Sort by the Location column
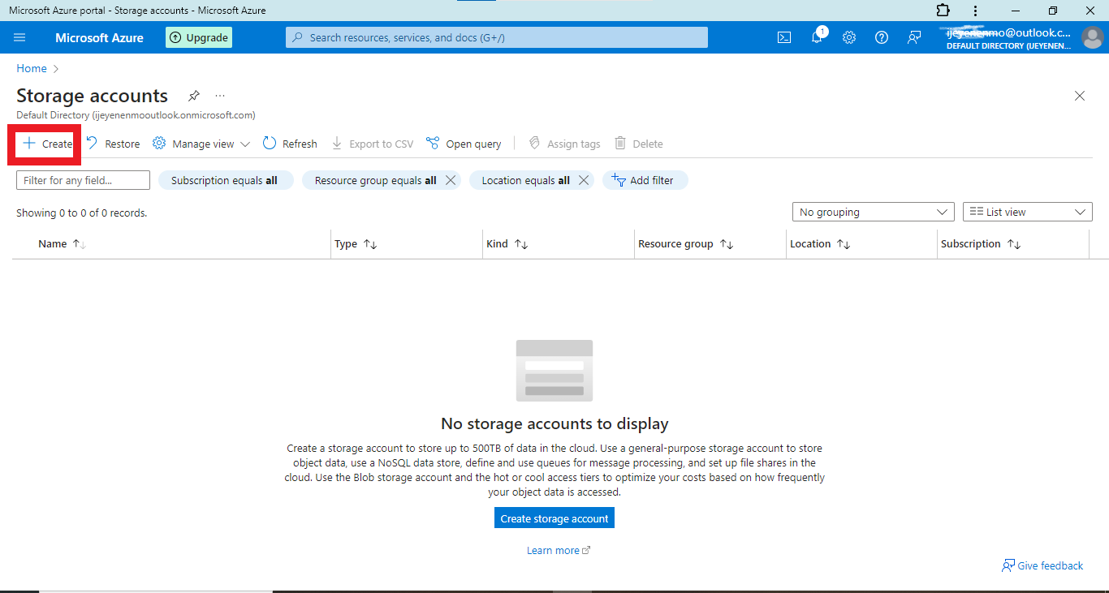The width and height of the screenshot is (1109, 593). [820, 243]
